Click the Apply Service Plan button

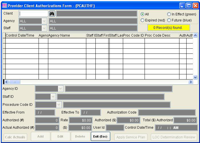click(x=131, y=137)
